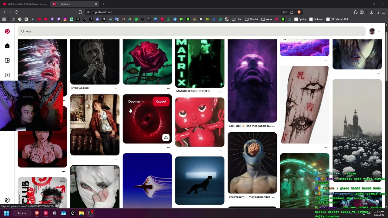The width and height of the screenshot is (388, 218).
Task: Open the browser extensions puzzle icon
Action: pyautogui.click(x=356, y=12)
